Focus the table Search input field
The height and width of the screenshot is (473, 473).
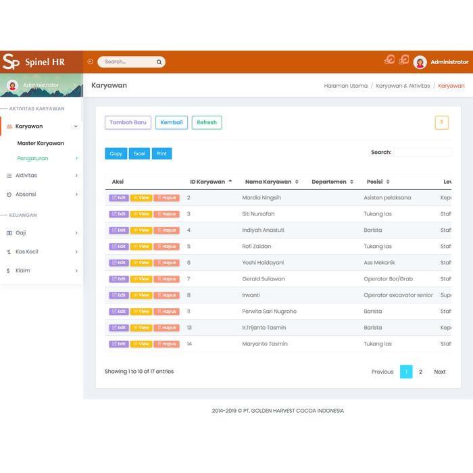pyautogui.click(x=422, y=152)
